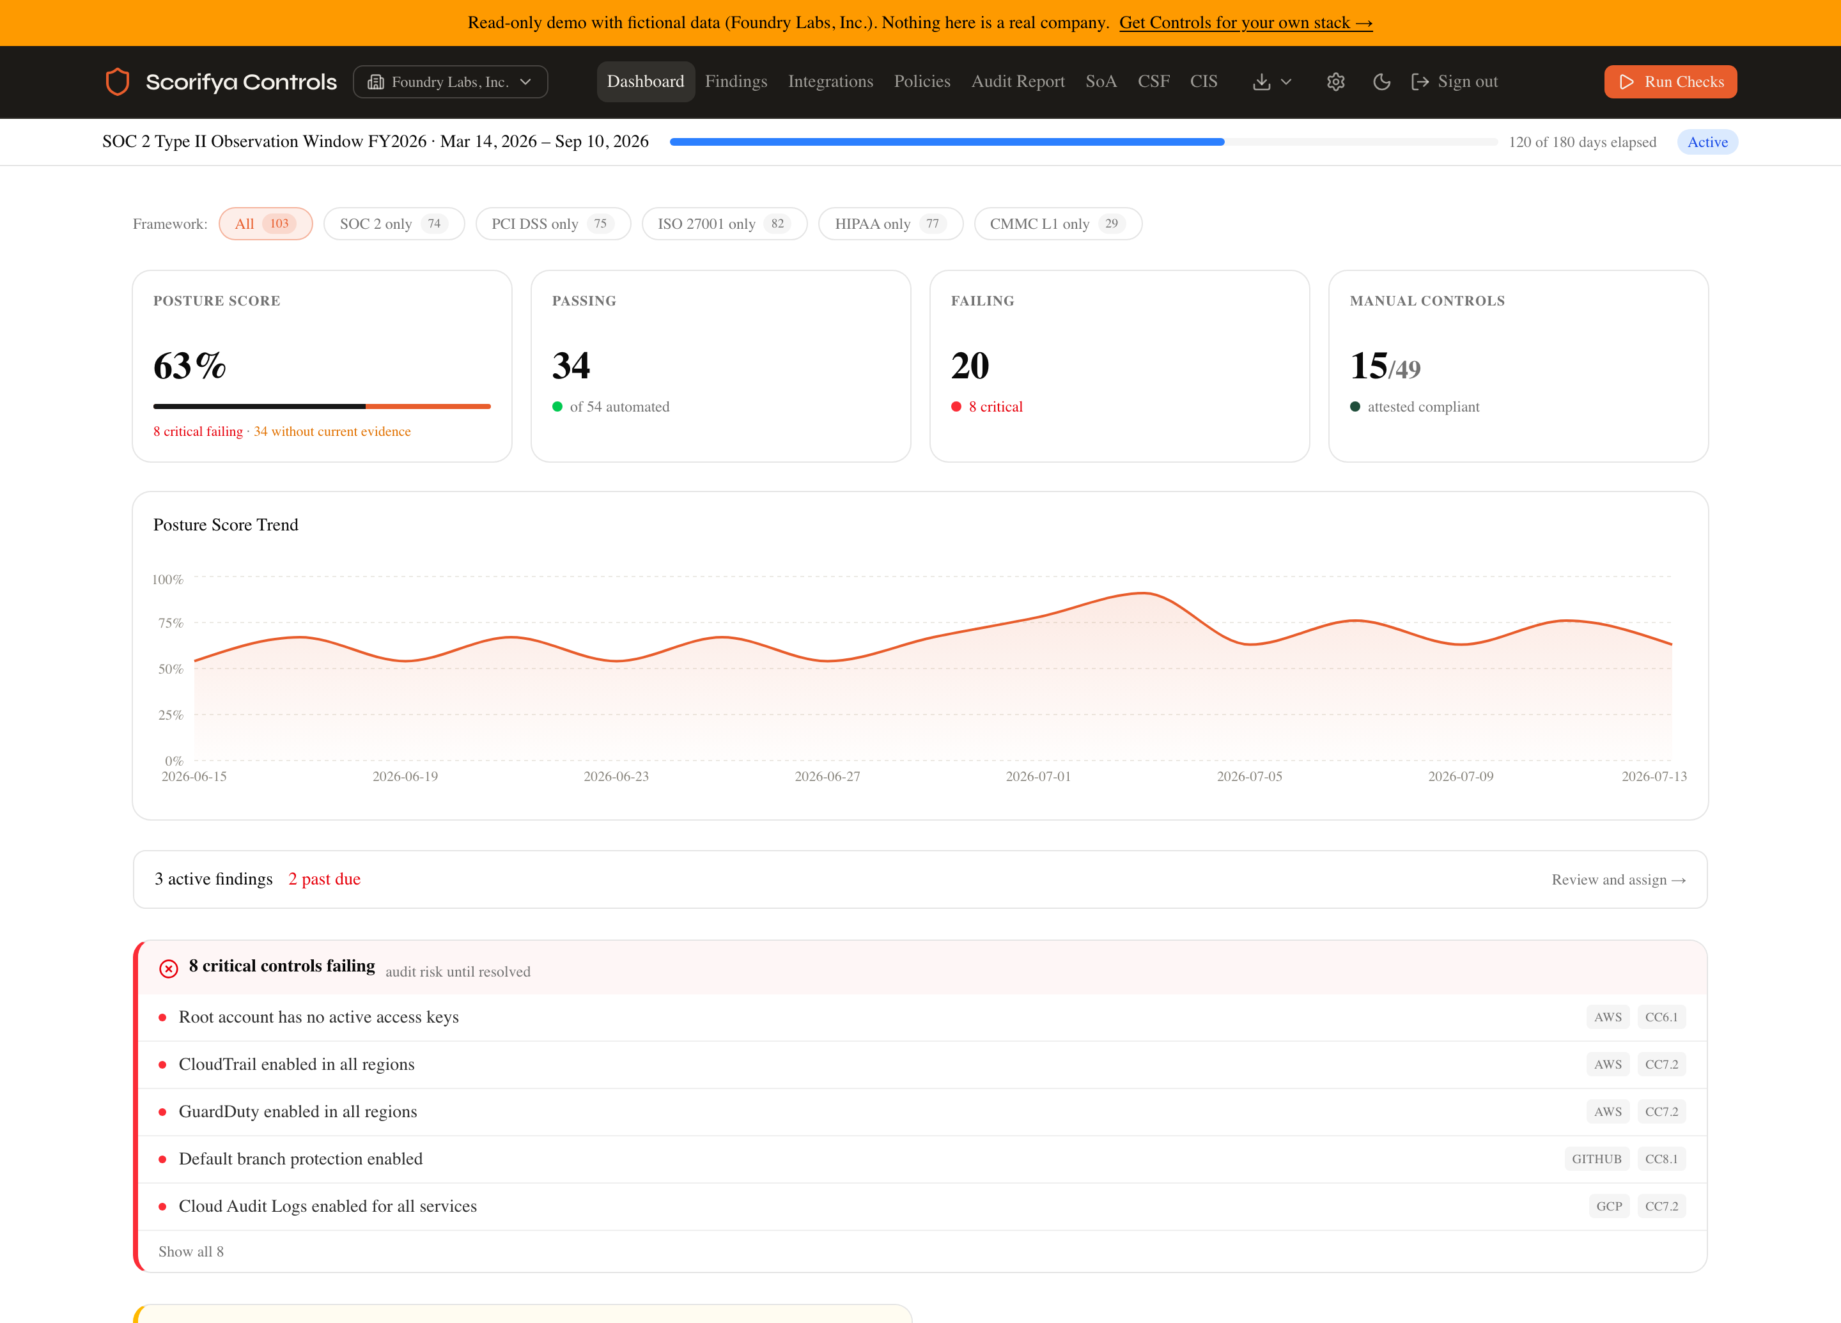
Task: Open Cloud Audit Logs enabled for all services
Action: point(922,1206)
